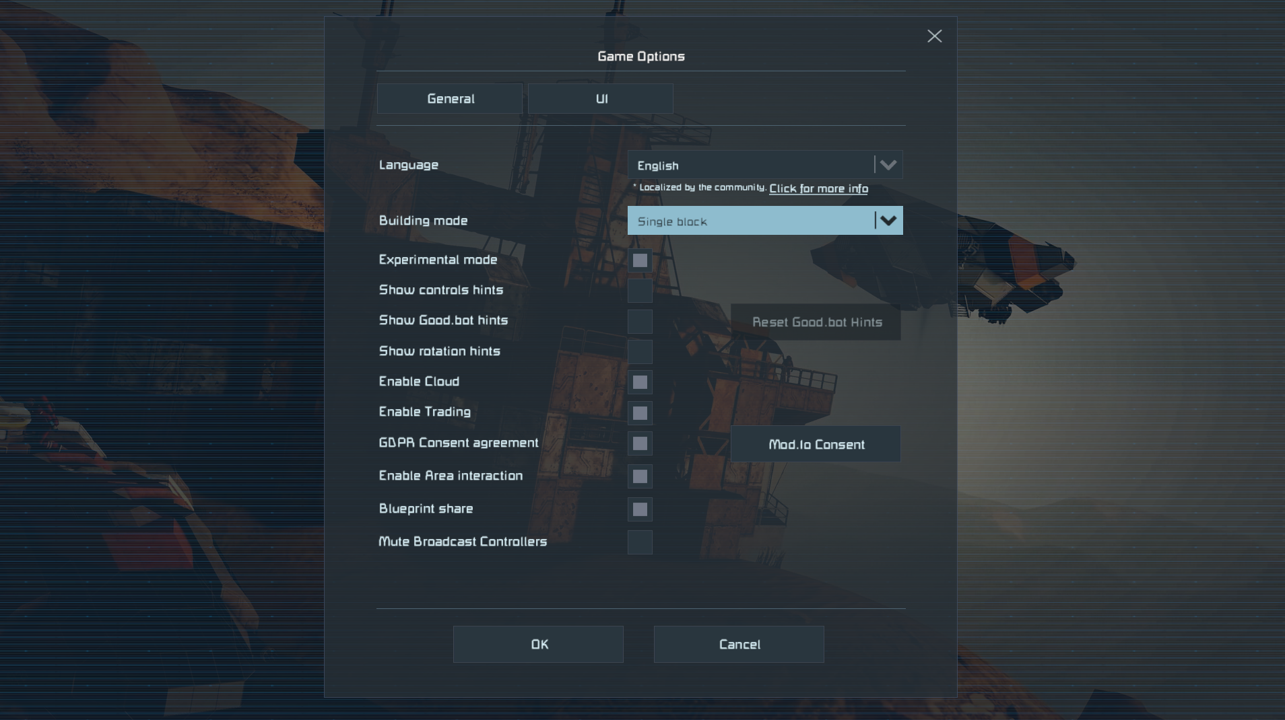Screen dimensions: 1285x720
Task: Toggle the Enable Cloud checkbox
Action: (x=640, y=382)
